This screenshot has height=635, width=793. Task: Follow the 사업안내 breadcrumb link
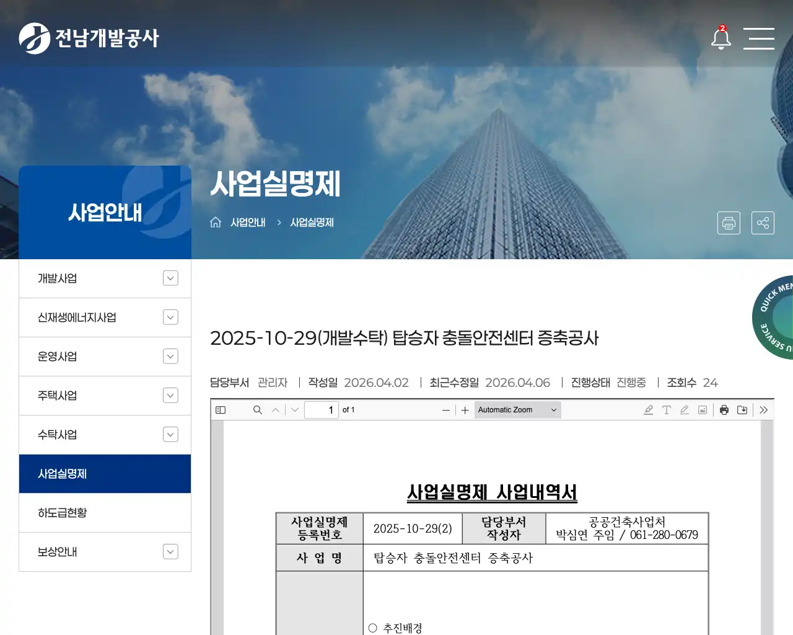coord(248,222)
